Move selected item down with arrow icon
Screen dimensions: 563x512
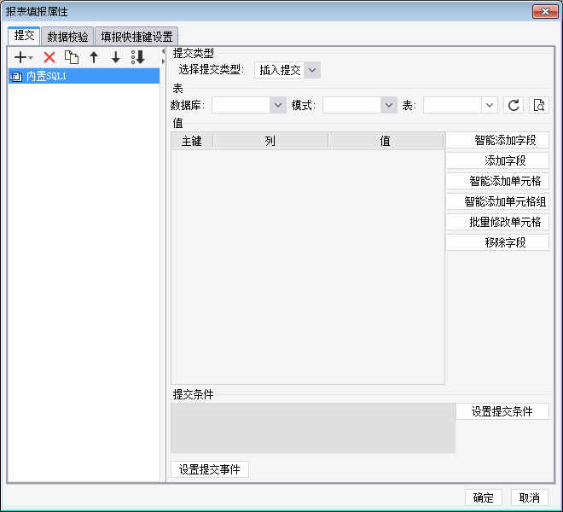click(x=116, y=57)
